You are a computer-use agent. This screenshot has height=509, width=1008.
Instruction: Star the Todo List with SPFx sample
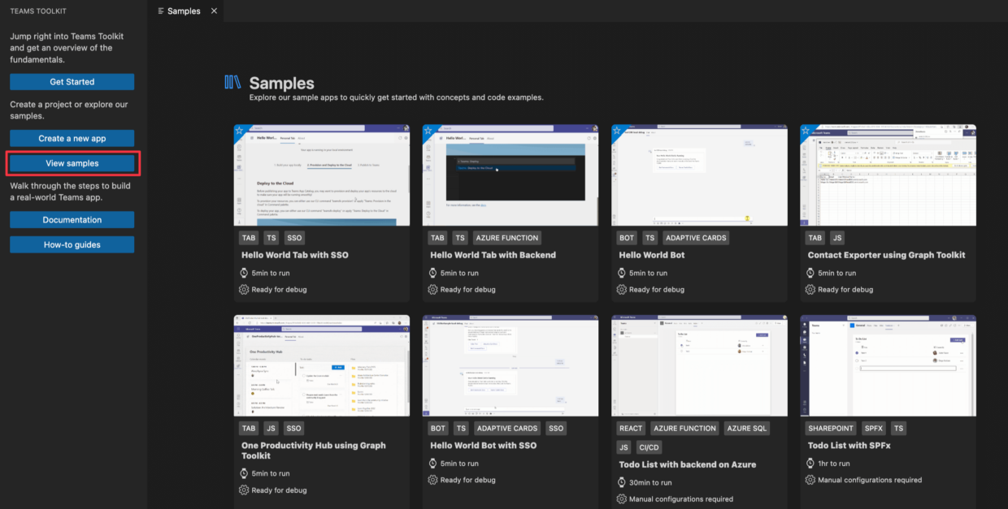806,320
